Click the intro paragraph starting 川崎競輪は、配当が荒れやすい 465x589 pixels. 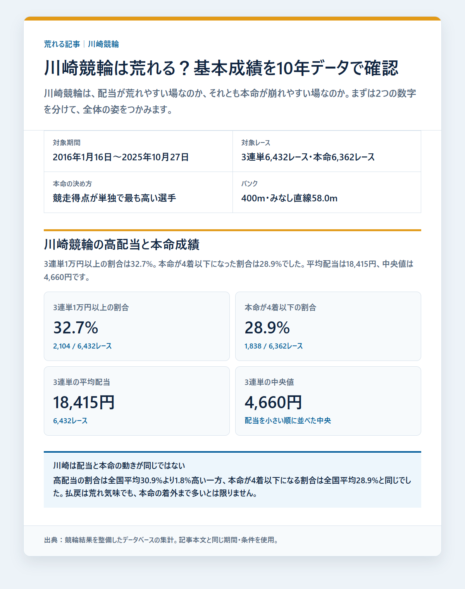230,101
